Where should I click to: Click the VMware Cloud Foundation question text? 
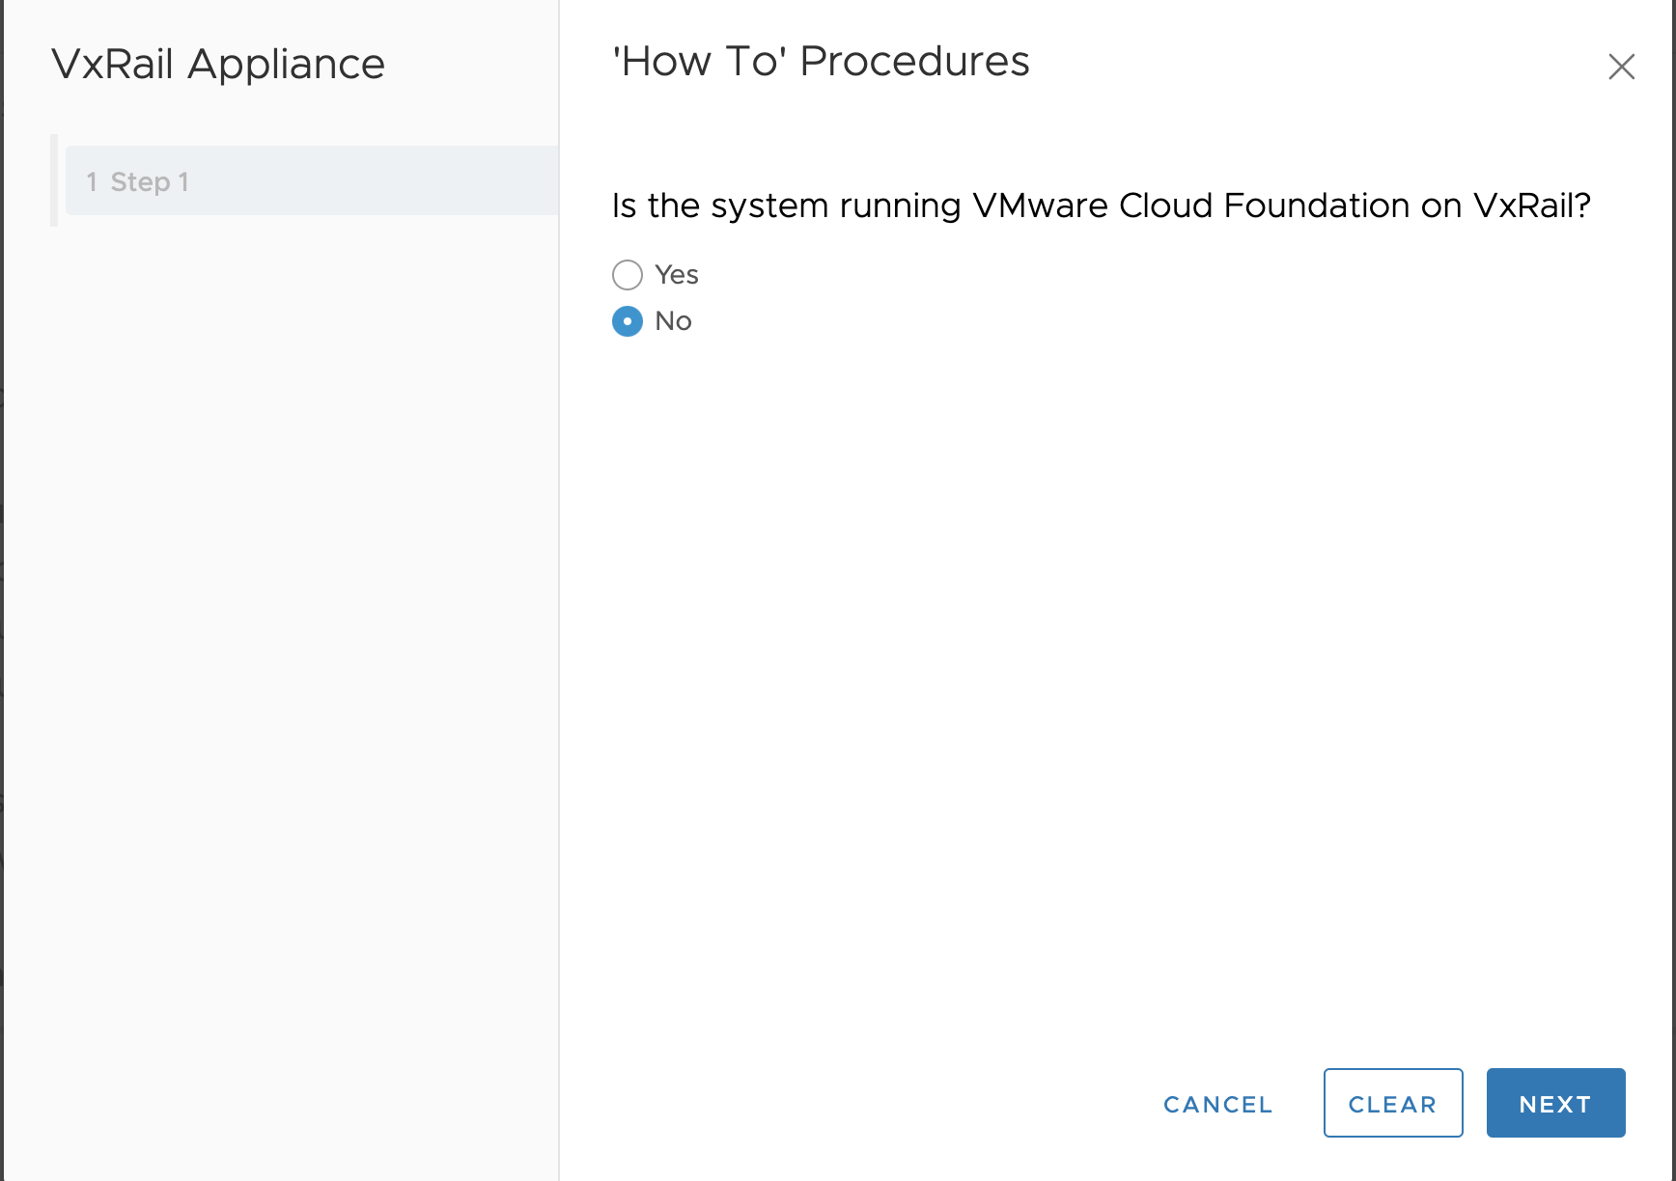1101,206
